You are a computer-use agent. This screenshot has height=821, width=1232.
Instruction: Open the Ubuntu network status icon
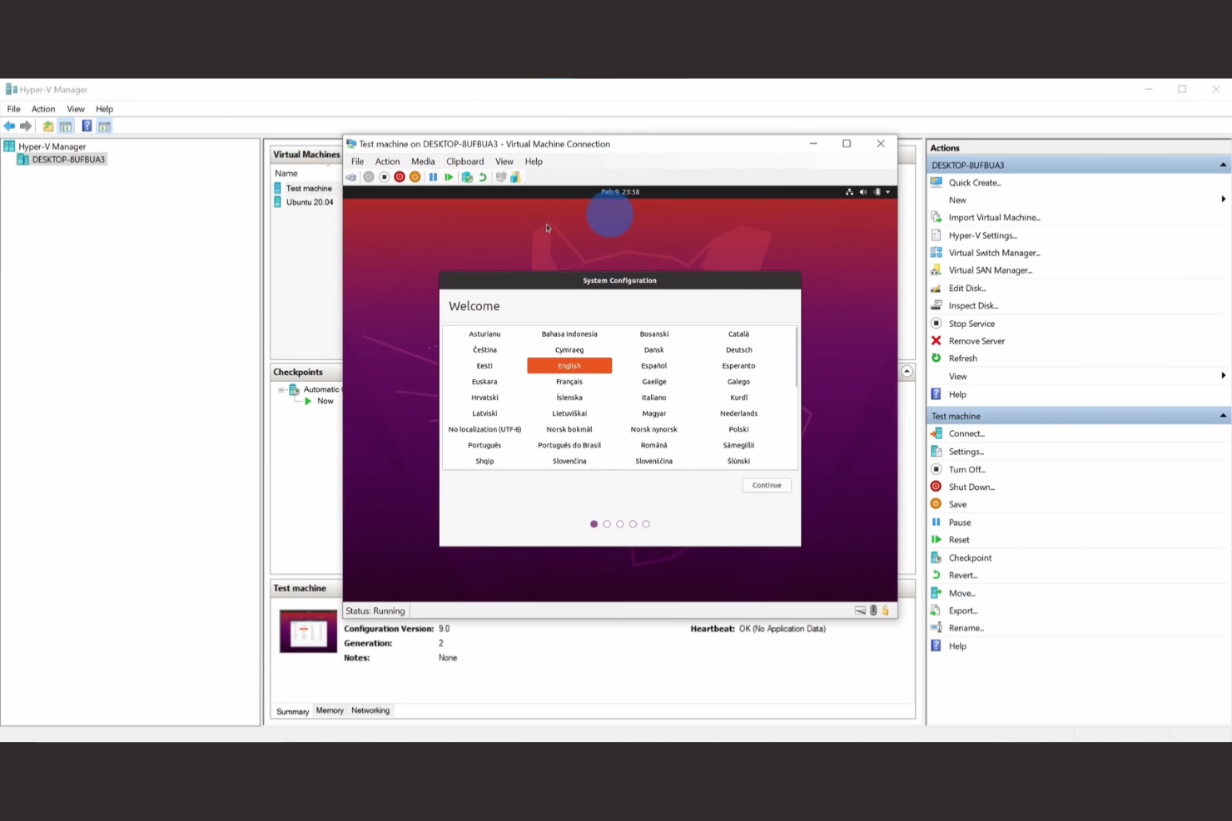point(849,192)
